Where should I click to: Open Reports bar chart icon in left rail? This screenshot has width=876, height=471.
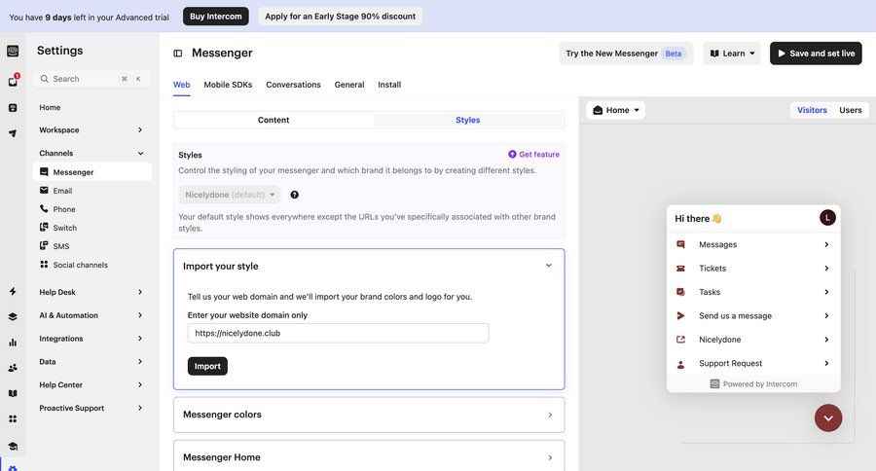click(13, 343)
